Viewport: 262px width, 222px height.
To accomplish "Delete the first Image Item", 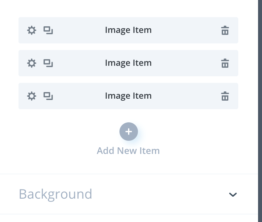I will point(225,31).
